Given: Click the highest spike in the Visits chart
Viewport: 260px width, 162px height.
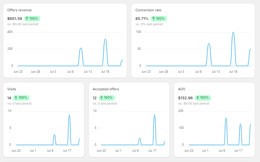Looking at the screenshot, I should click(x=69, y=115).
